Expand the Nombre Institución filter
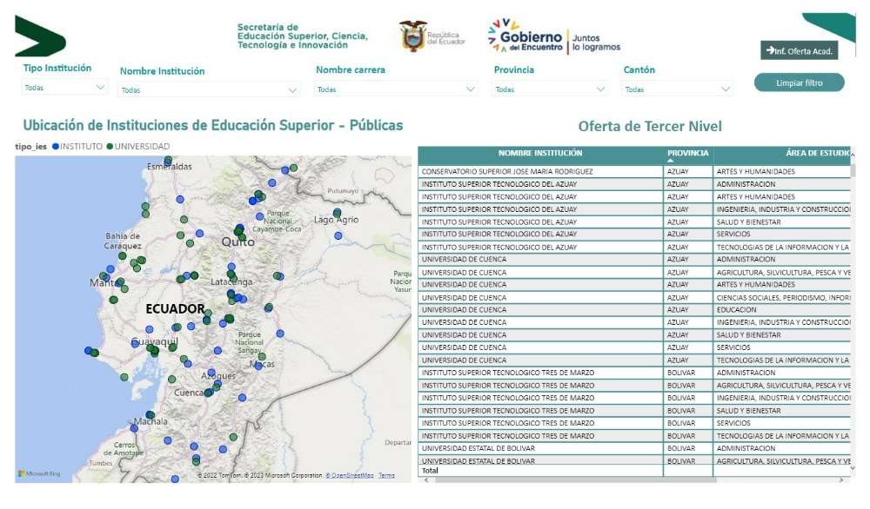 [209, 89]
